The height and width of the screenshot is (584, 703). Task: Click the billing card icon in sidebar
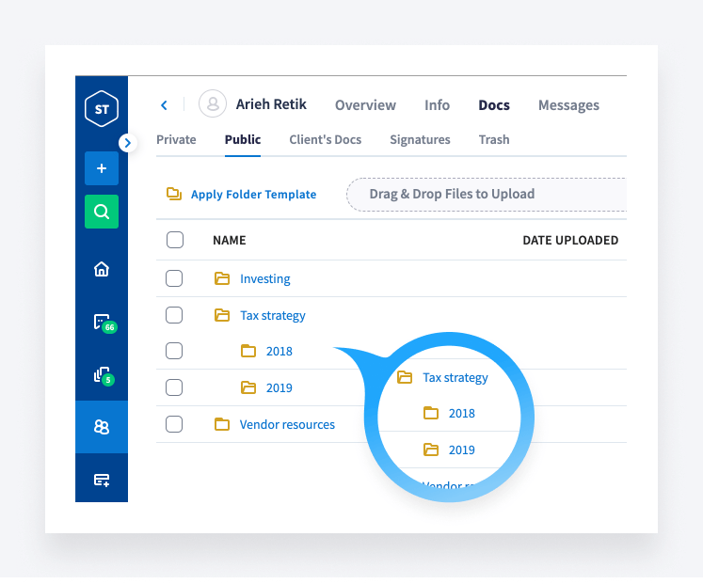point(102,480)
